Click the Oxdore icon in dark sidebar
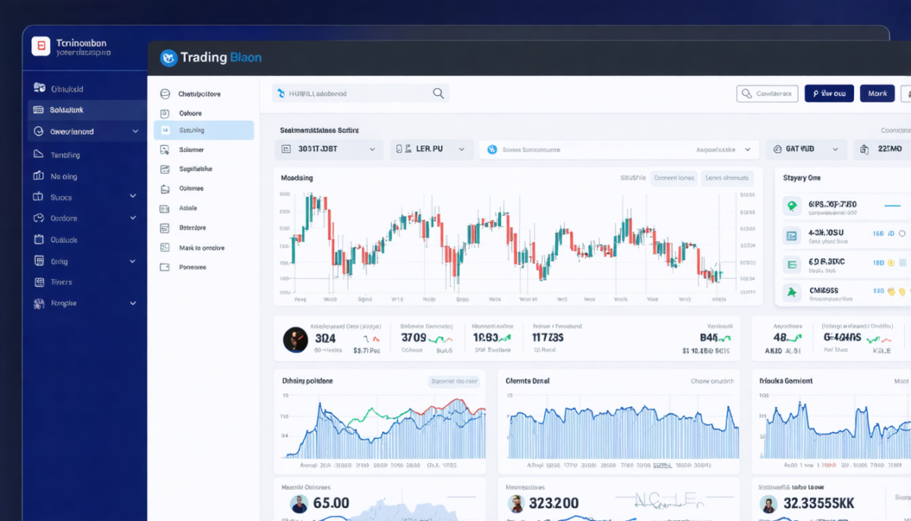911x521 pixels. pyautogui.click(x=38, y=218)
